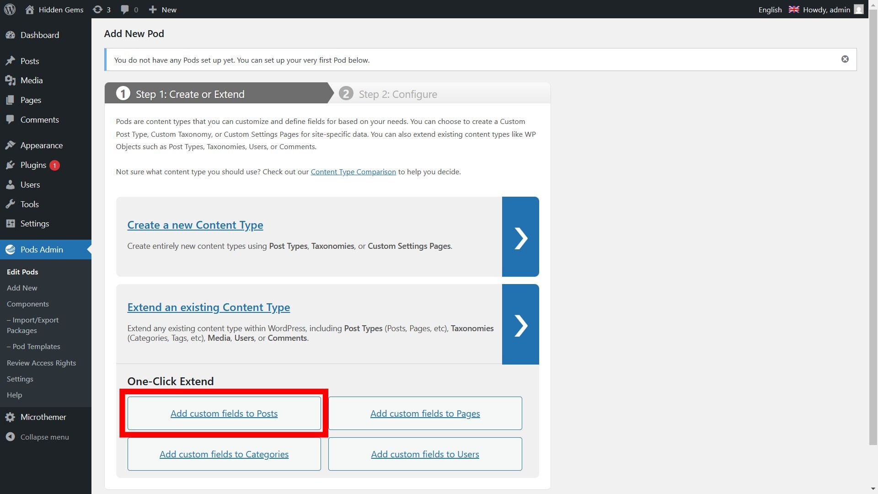Open the admin avatar icon
Screen dimensions: 878x494
pos(858,10)
